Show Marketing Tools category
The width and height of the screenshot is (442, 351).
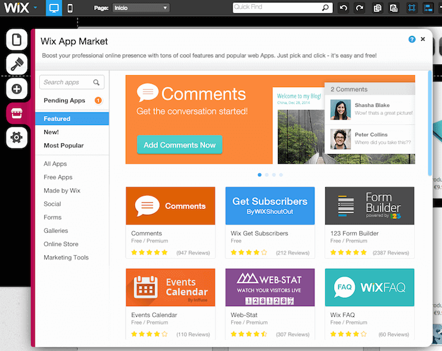[x=66, y=258]
